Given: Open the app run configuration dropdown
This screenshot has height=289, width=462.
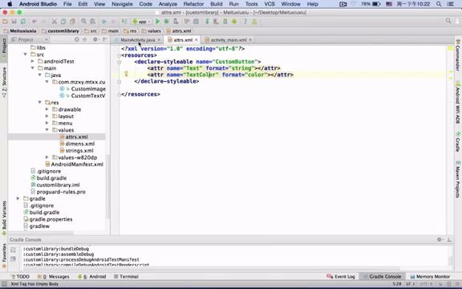Looking at the screenshot, I should click(x=142, y=22).
